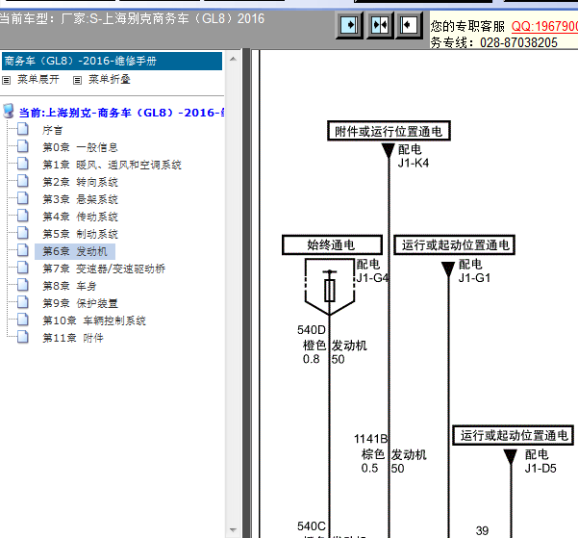Click the page icon beside 第7章
578x538 pixels.
click(x=23, y=268)
